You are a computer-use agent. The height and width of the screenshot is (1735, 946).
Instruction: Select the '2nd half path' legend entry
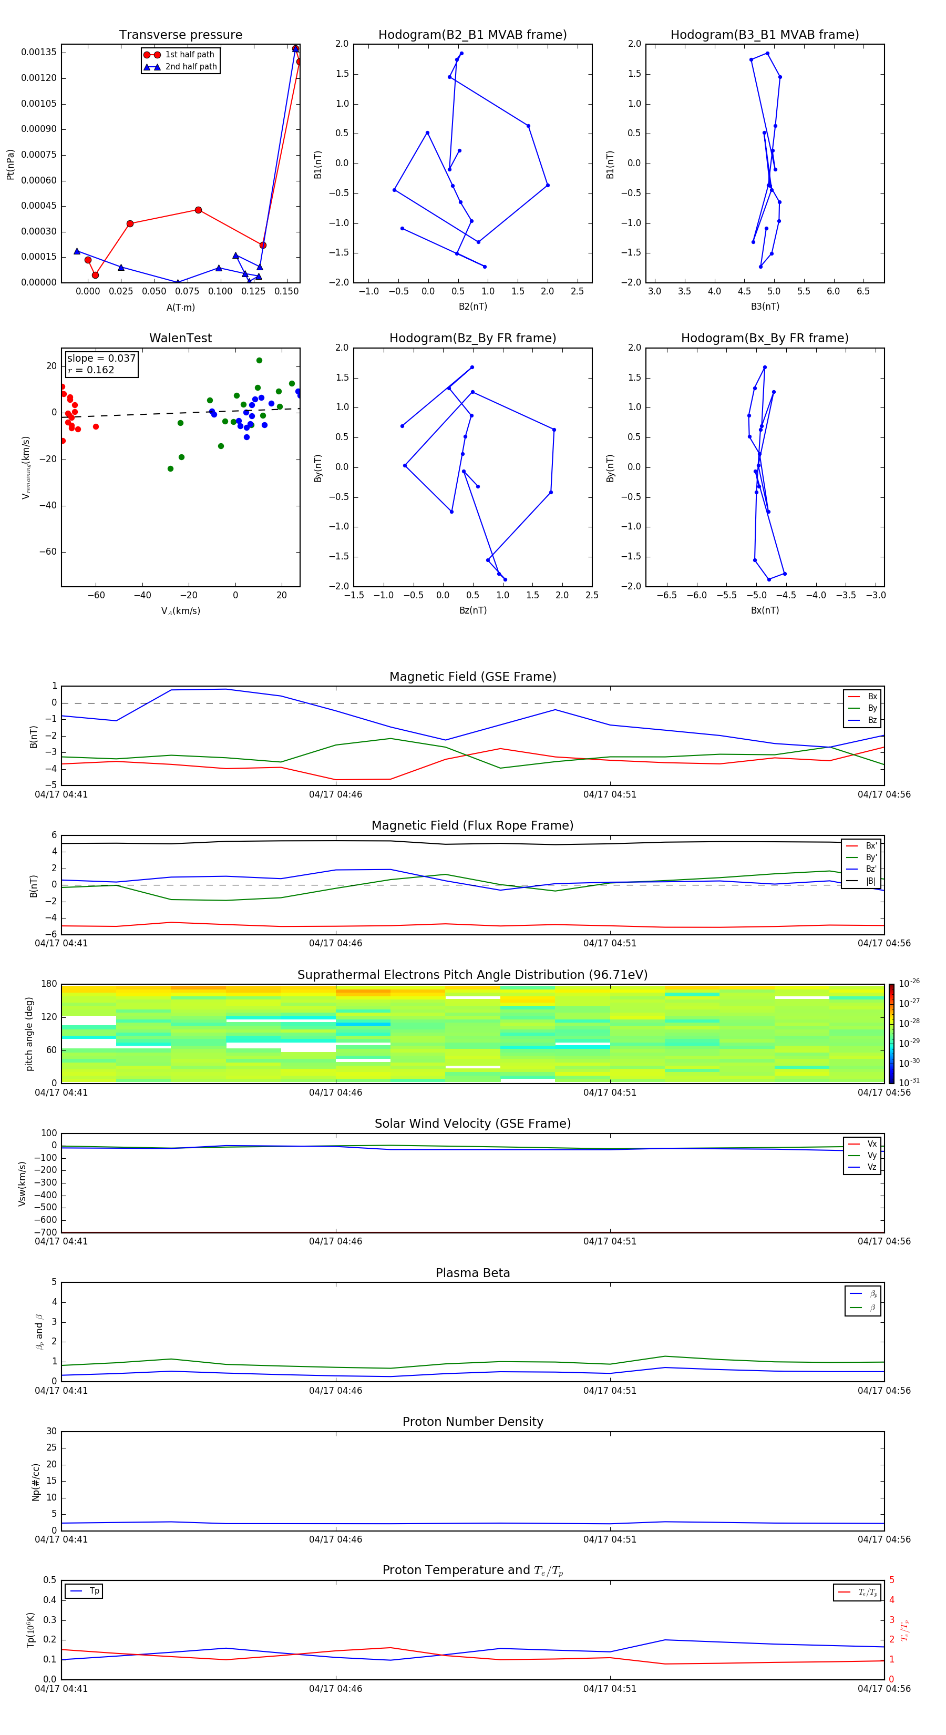coord(180,67)
